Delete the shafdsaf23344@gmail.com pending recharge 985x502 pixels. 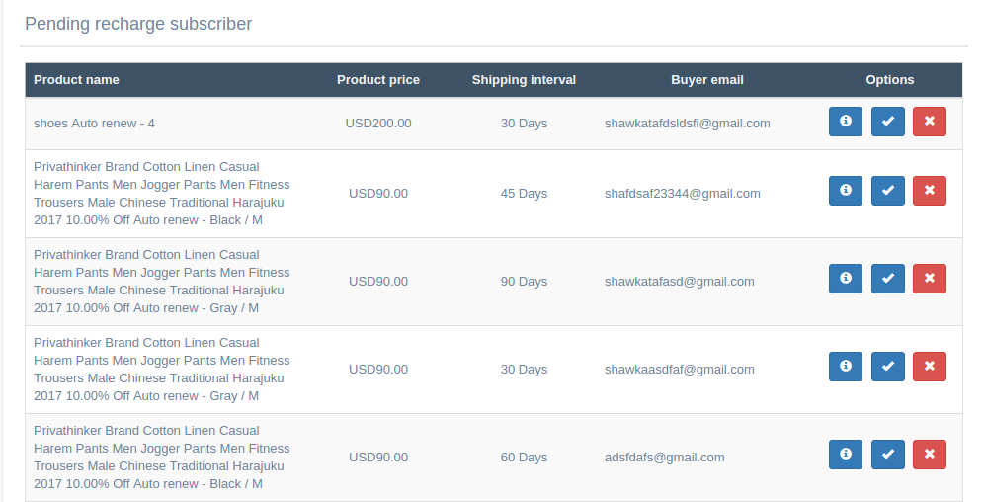click(930, 191)
